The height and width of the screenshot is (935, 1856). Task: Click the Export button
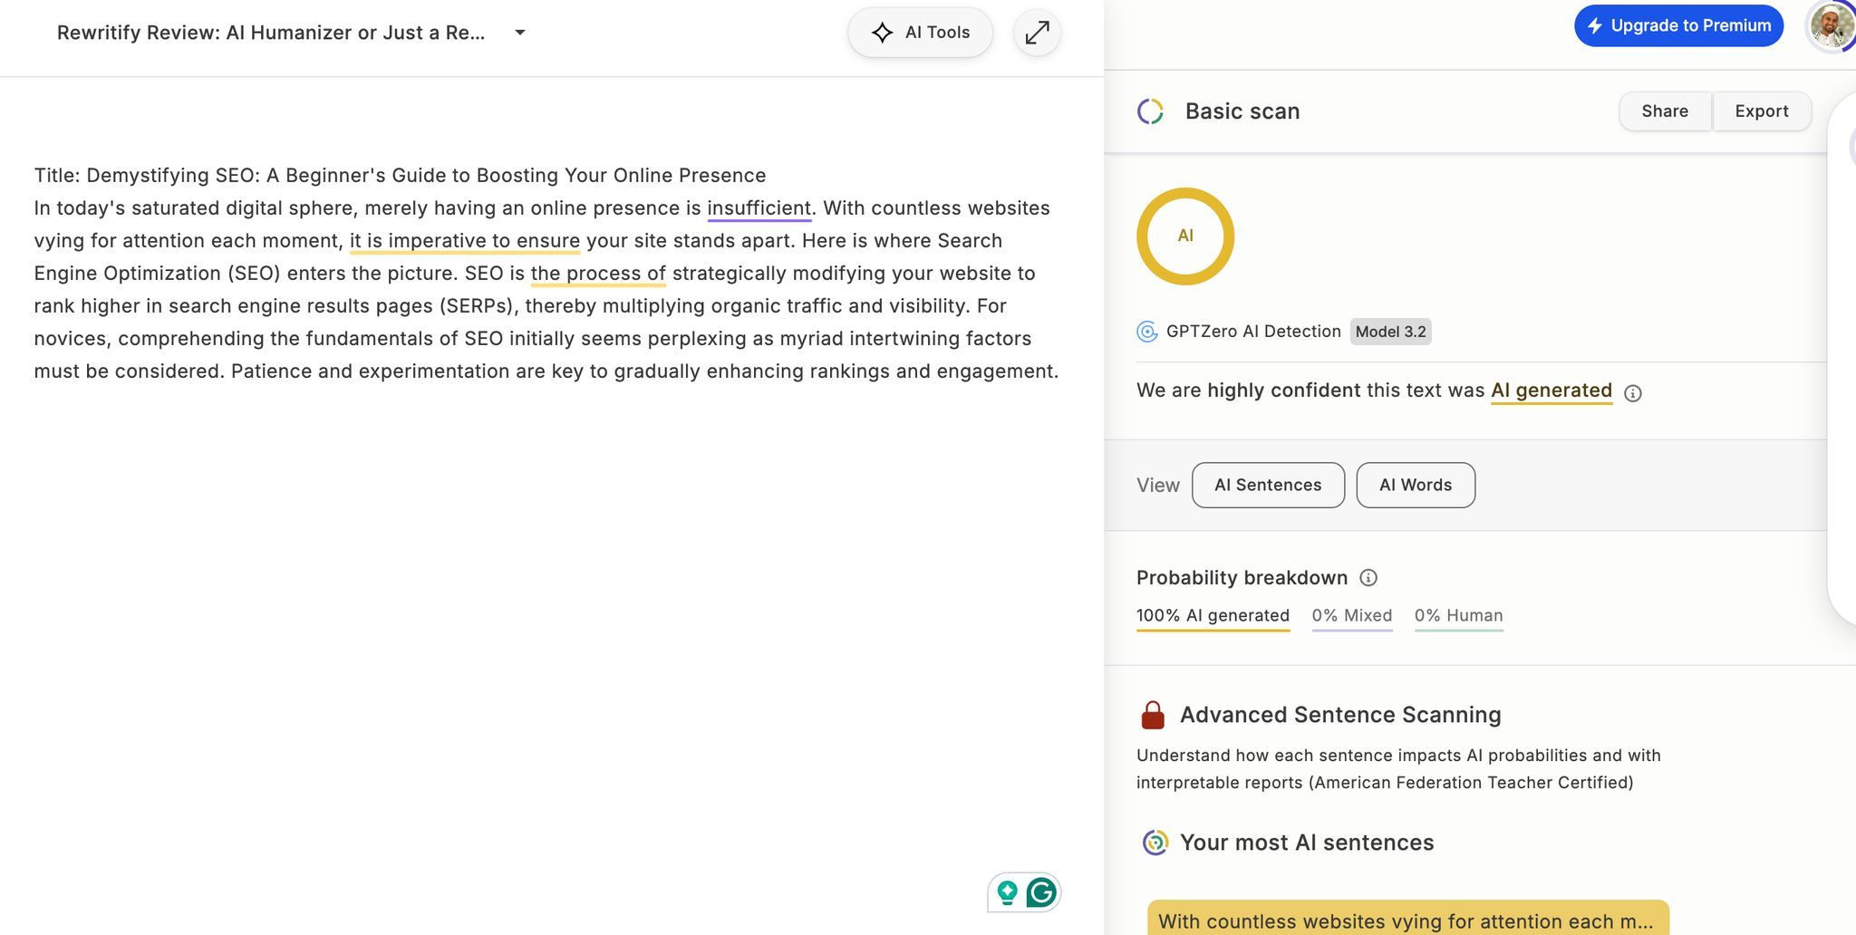1762,111
